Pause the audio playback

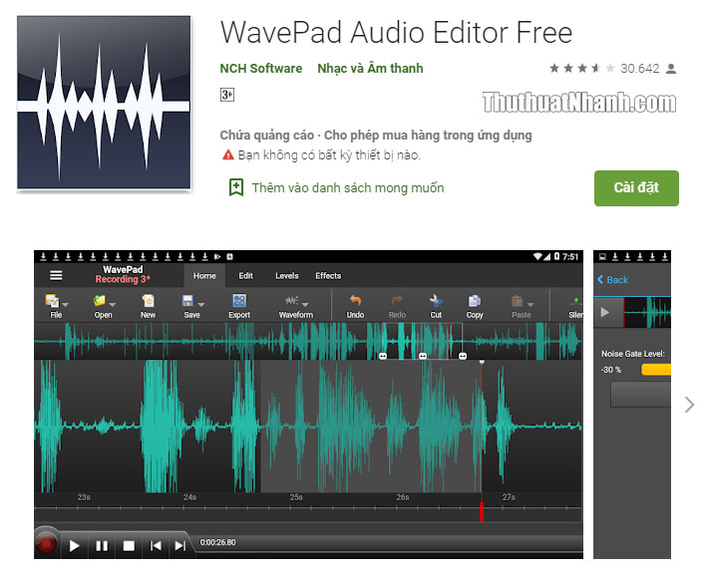(x=102, y=546)
